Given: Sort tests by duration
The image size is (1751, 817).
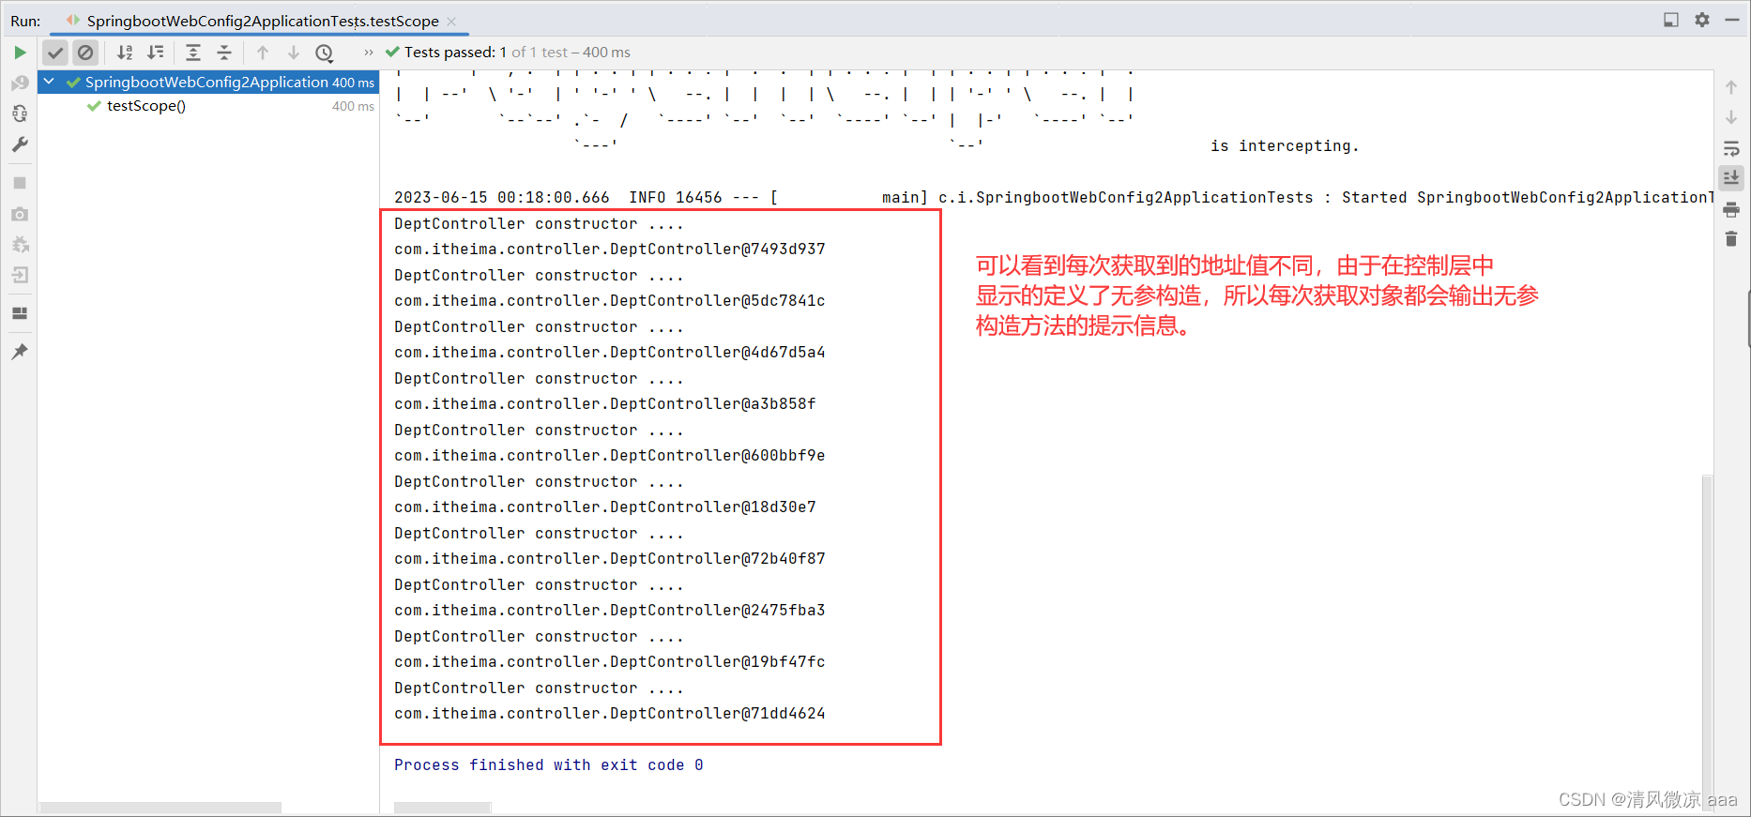Looking at the screenshot, I should coord(156,53).
